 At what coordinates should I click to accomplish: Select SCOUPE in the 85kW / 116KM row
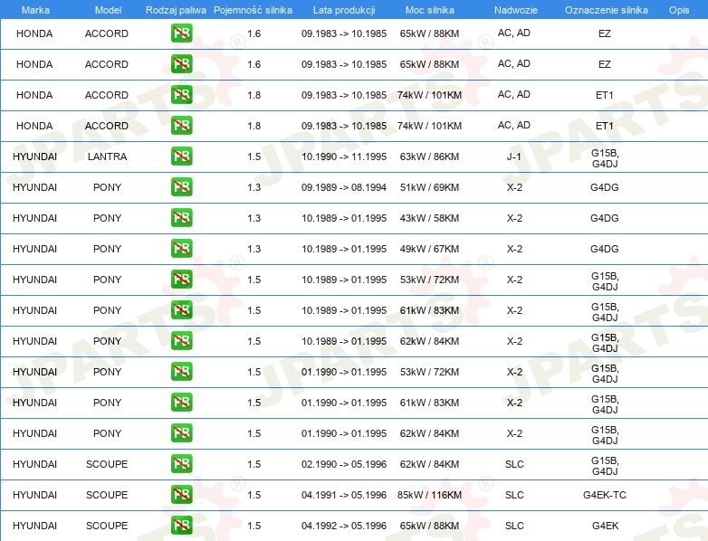click(107, 495)
